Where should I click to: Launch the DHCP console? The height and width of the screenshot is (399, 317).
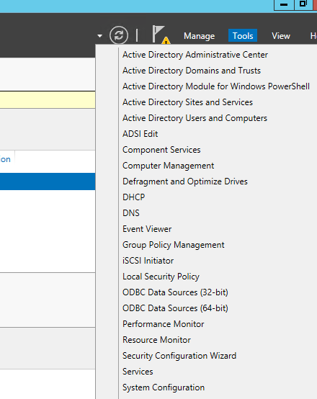pyautogui.click(x=134, y=197)
